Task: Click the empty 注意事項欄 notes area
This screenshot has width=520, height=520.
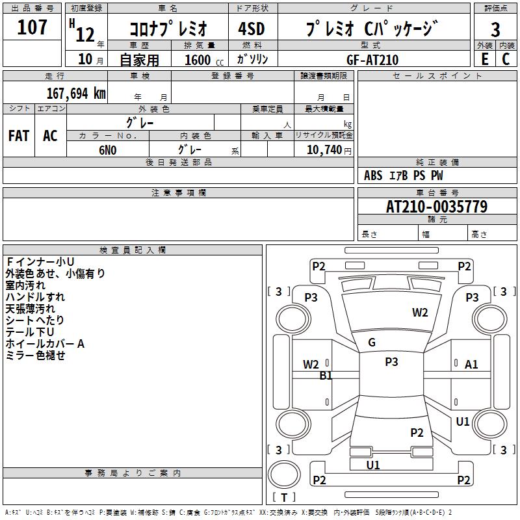Action: pos(178,219)
